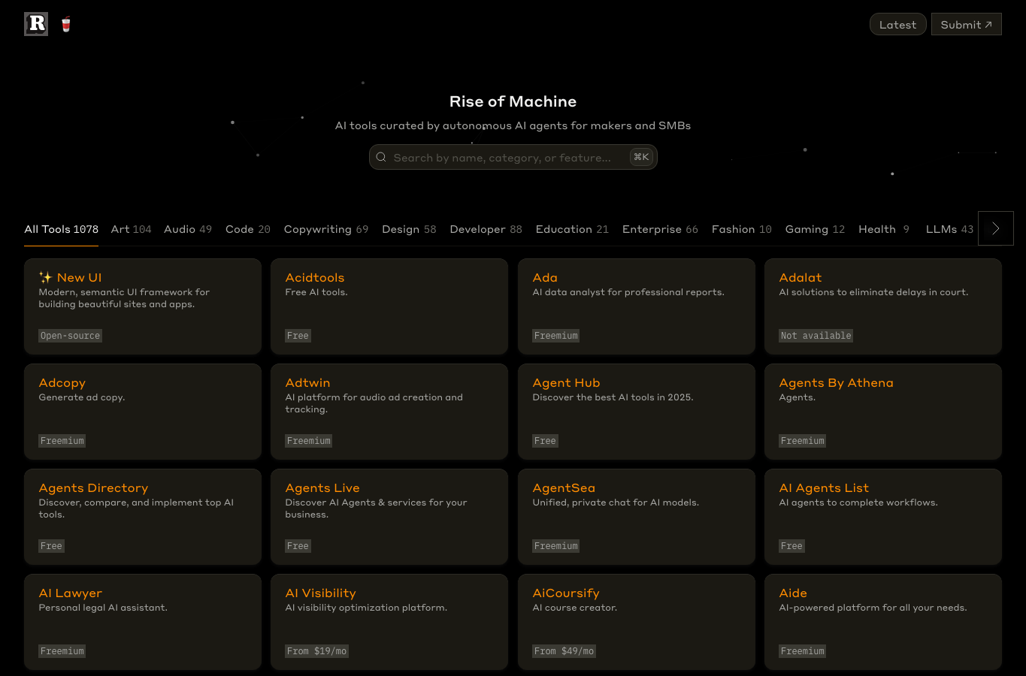Switch to the Art category tab
The height and width of the screenshot is (676, 1026).
click(x=132, y=229)
